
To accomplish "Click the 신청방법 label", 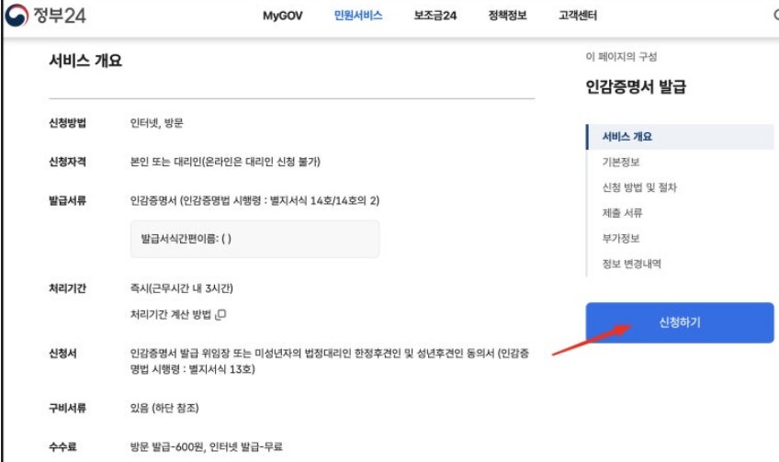I will pos(68,123).
